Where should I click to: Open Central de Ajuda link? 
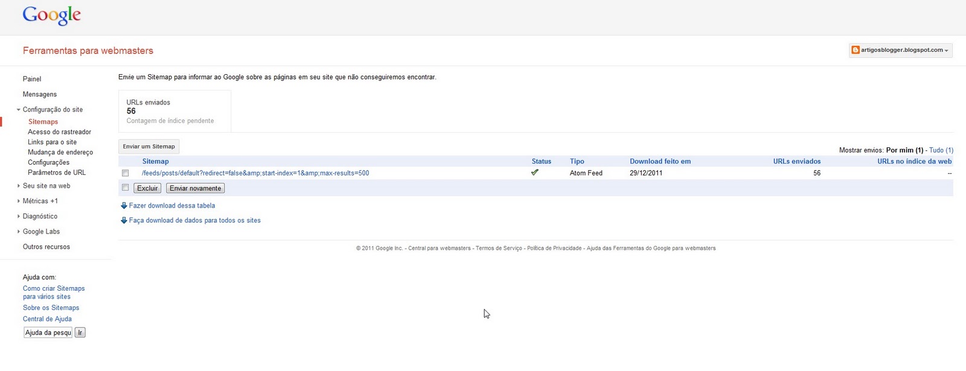point(47,319)
